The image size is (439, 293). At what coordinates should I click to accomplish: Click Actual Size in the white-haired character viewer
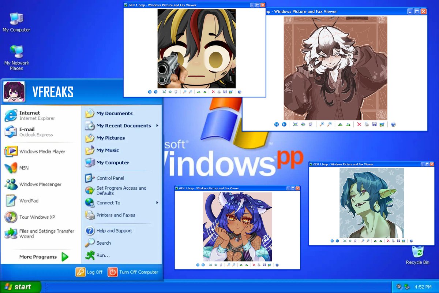coord(303,125)
